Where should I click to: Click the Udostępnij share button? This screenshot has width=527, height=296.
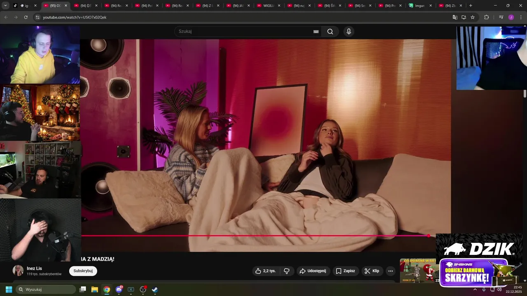pos(313,271)
